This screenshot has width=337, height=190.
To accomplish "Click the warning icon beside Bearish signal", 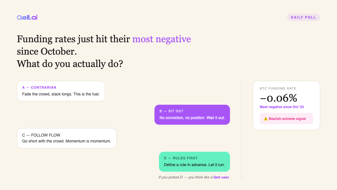I will 266,119.
